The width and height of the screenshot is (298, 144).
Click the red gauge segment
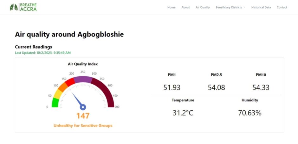tap(70, 81)
